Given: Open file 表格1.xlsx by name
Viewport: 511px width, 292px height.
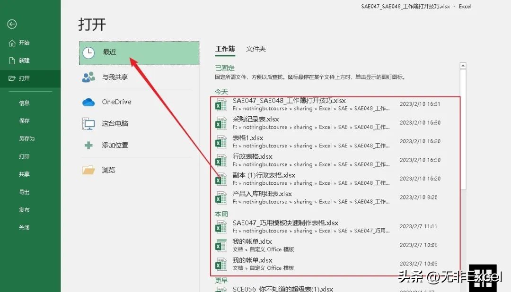Looking at the screenshot, I should point(247,137).
